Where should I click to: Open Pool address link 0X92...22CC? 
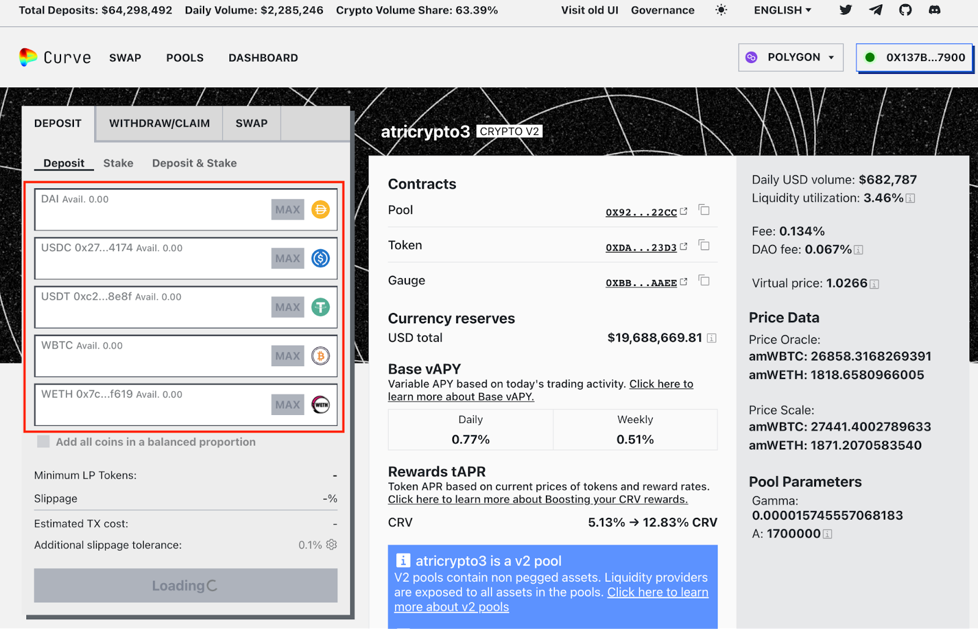click(x=641, y=212)
